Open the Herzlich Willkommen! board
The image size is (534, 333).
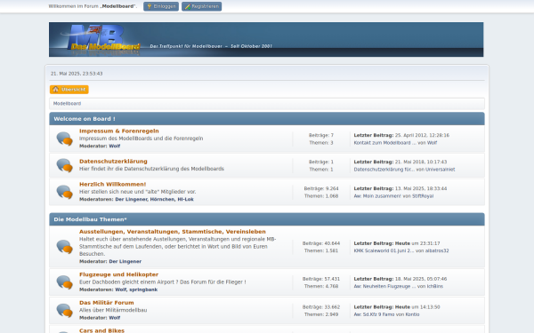click(x=112, y=184)
